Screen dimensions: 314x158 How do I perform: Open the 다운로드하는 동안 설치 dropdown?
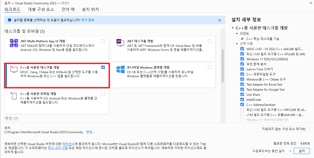(272, 151)
